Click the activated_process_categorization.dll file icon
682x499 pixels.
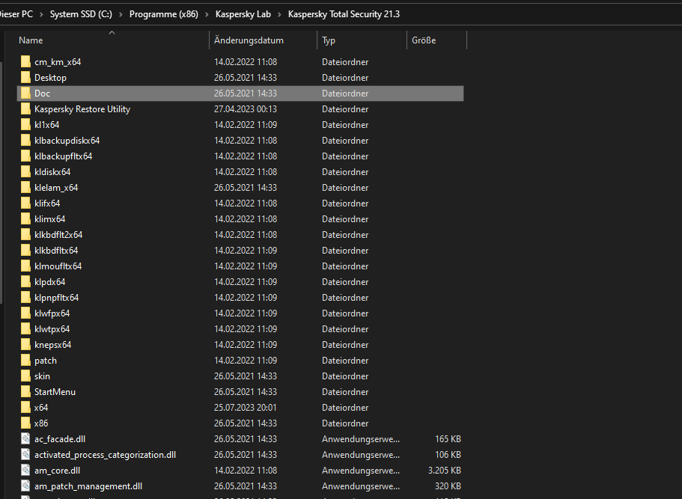(x=25, y=454)
